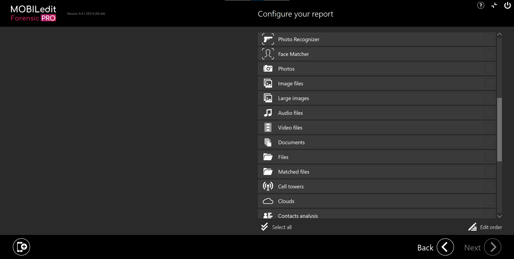Click the Photos camera icon

click(x=268, y=69)
